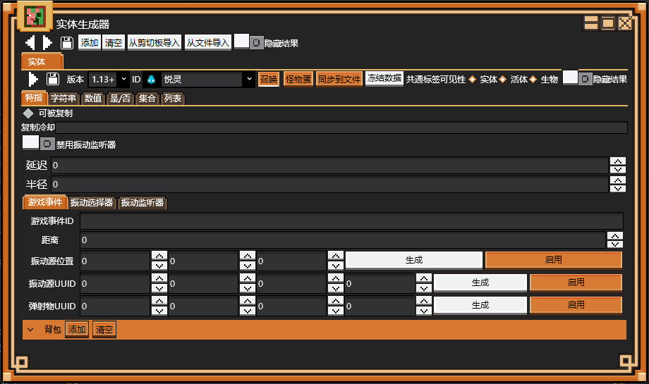This screenshot has width=649, height=384.
Task: Open the 版本 1.13+ dropdown
Action: point(109,79)
